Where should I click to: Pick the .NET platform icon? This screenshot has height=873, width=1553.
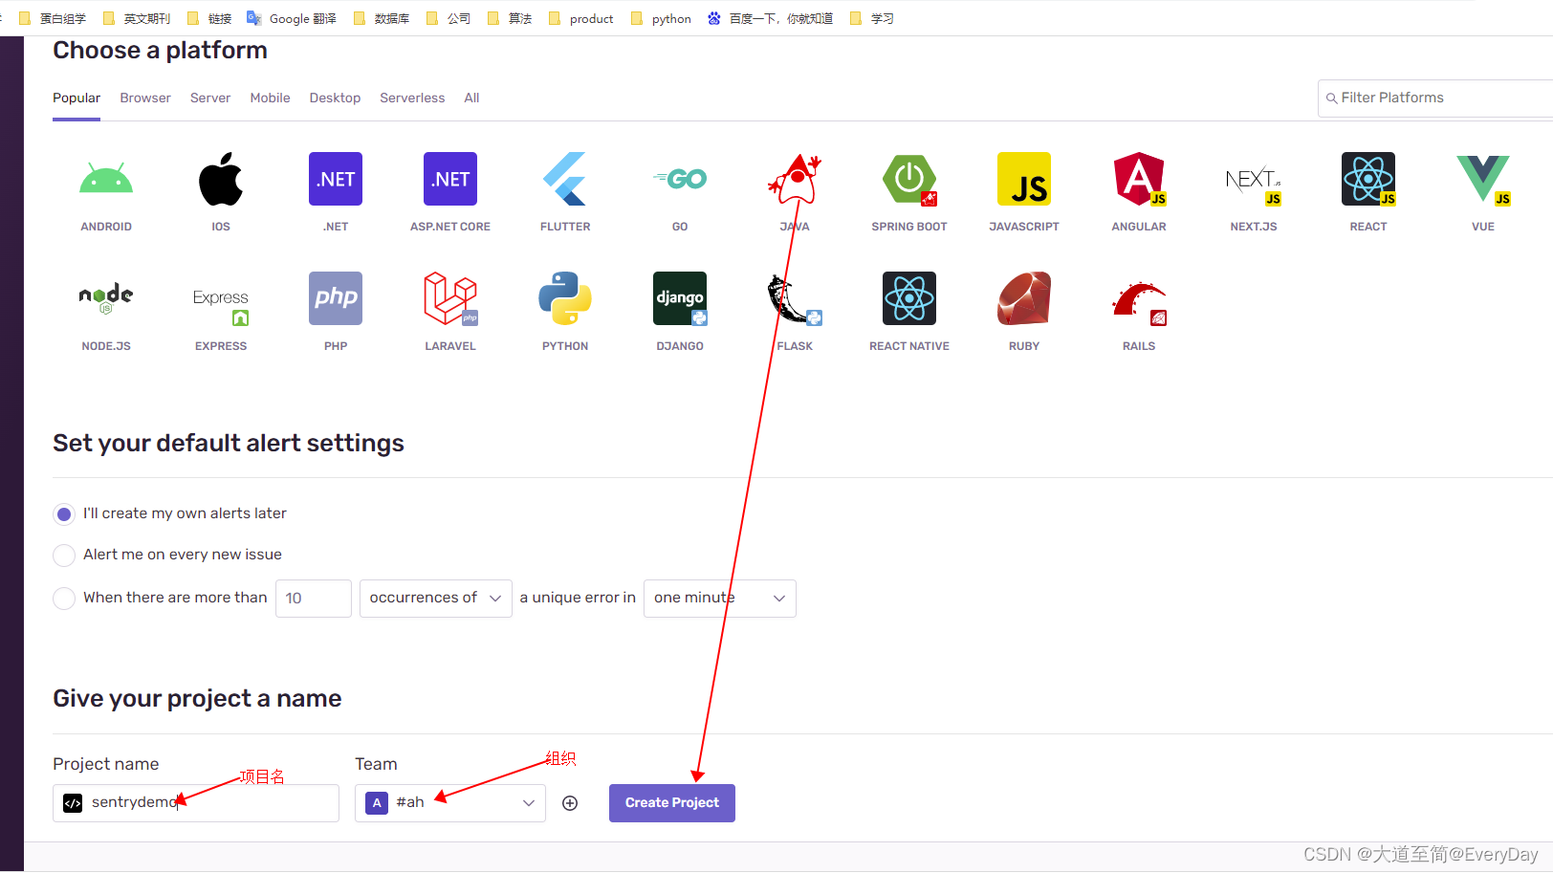(336, 179)
